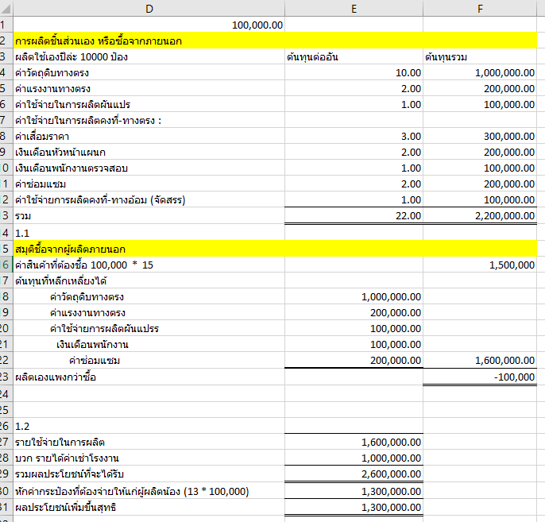This screenshot has width=545, height=522.
Task: Click 'ผลิตเองแพงกว่าซื้อ' cell
Action: point(149,377)
